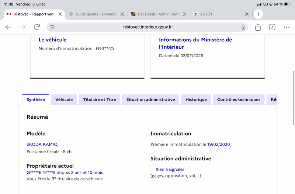Close the HistoVec tab

(60, 14)
